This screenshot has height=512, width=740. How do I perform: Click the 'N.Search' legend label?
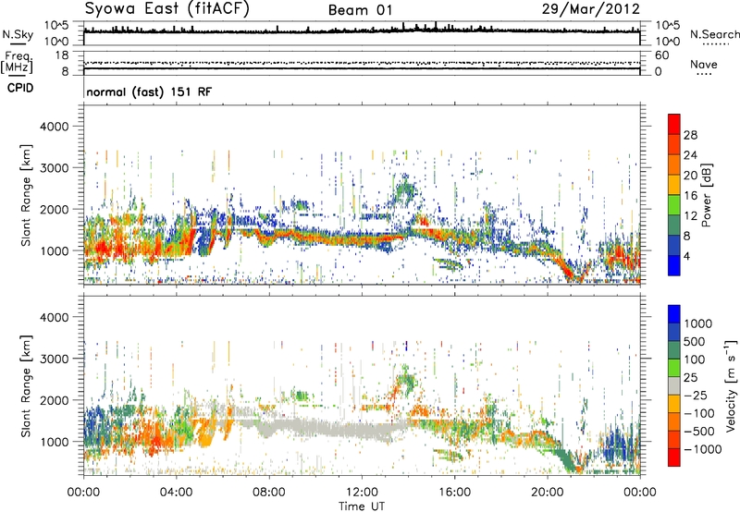tap(715, 34)
